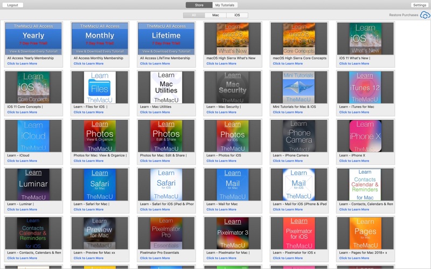Filter tutorials by iOS
The height and width of the screenshot is (269, 431).
(x=237, y=15)
